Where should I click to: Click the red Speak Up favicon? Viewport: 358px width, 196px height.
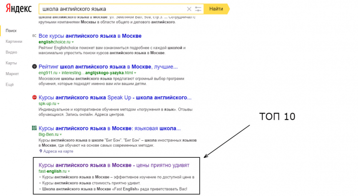coord(34,98)
